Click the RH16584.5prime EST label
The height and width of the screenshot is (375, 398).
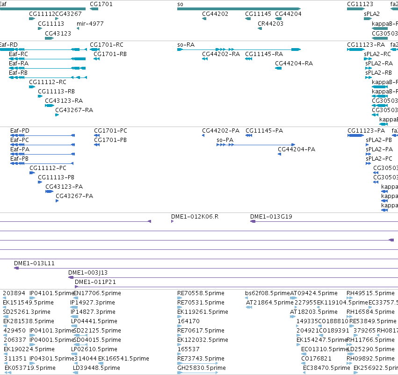coord(370,312)
